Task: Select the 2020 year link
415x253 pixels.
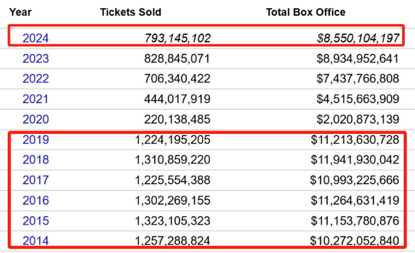Action: tap(36, 119)
